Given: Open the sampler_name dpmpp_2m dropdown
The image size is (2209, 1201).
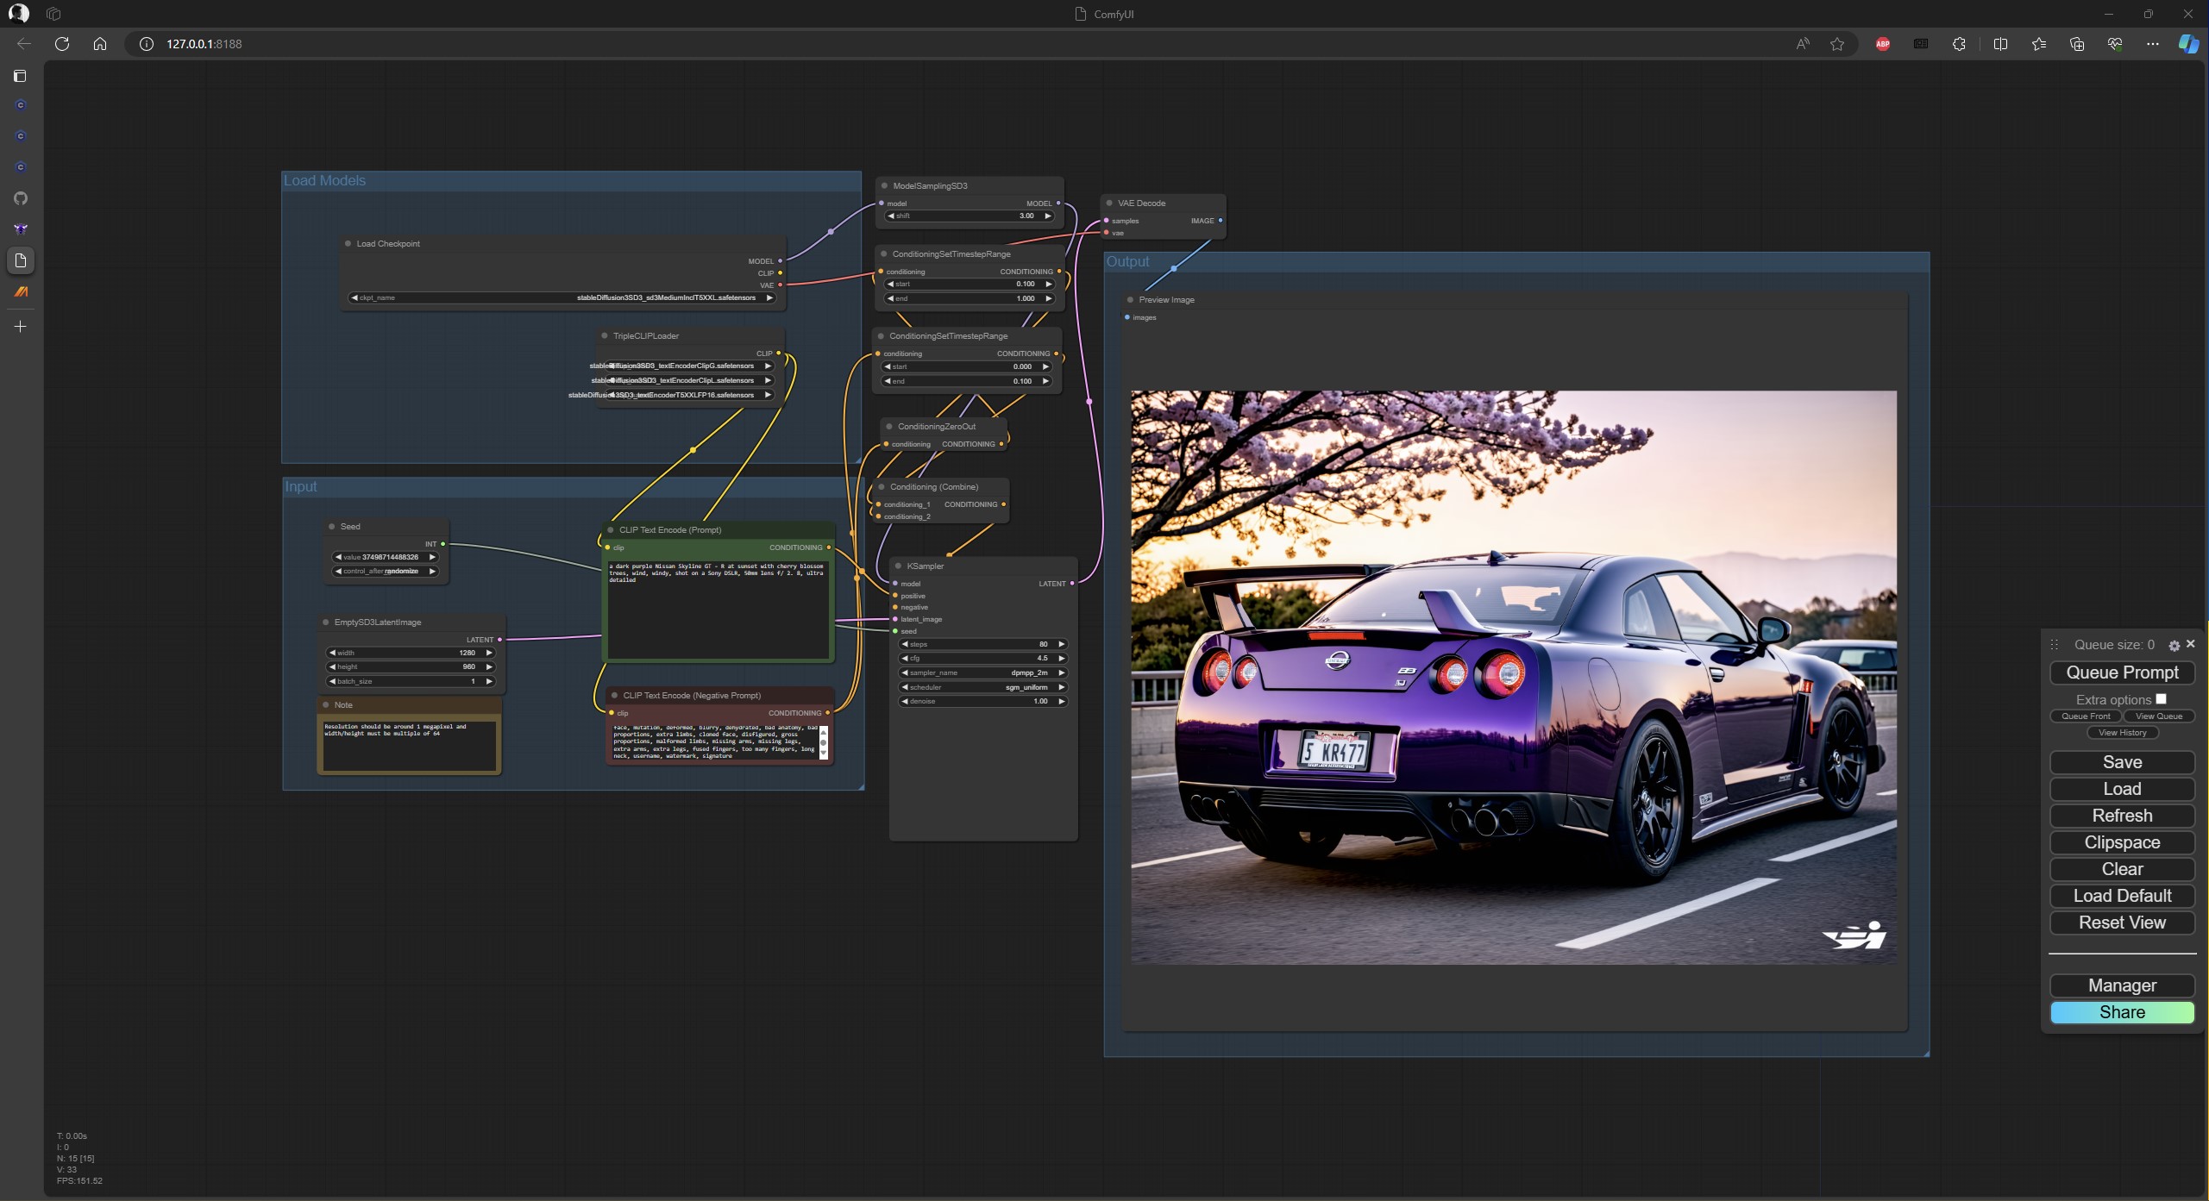Looking at the screenshot, I should 983,673.
